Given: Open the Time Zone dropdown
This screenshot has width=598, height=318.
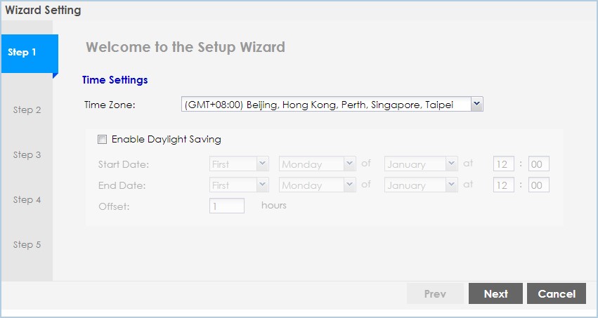Looking at the screenshot, I should [x=332, y=104].
